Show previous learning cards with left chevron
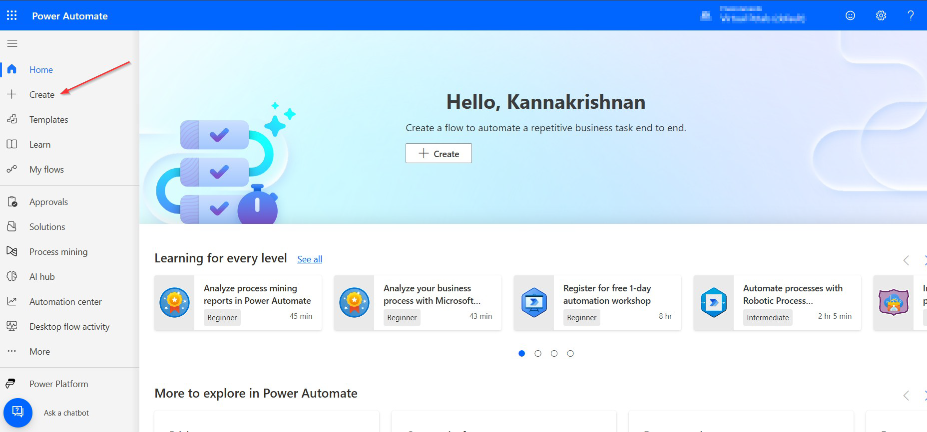Image resolution: width=927 pixels, height=432 pixels. pyautogui.click(x=906, y=260)
